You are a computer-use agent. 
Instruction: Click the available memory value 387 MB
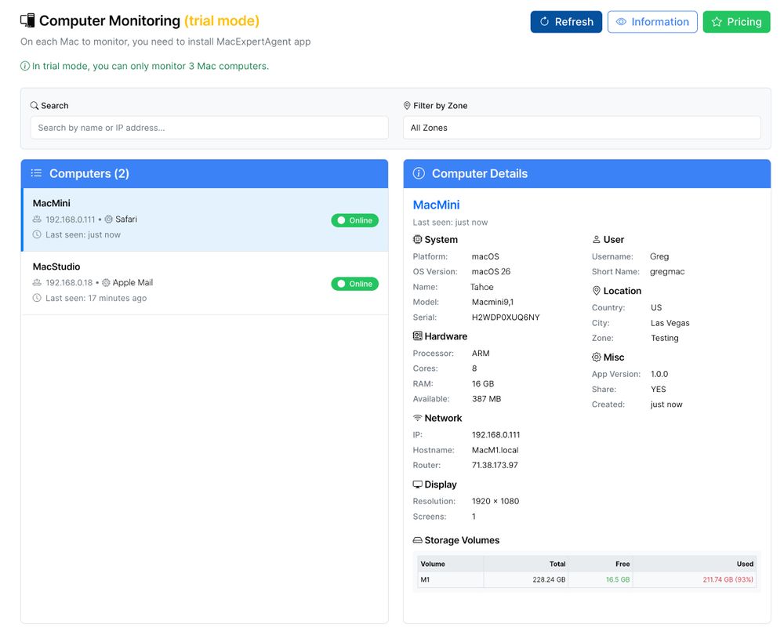[486, 399]
